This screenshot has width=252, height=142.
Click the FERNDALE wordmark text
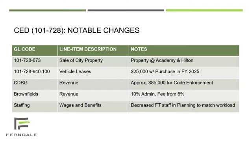[x=22, y=135]
